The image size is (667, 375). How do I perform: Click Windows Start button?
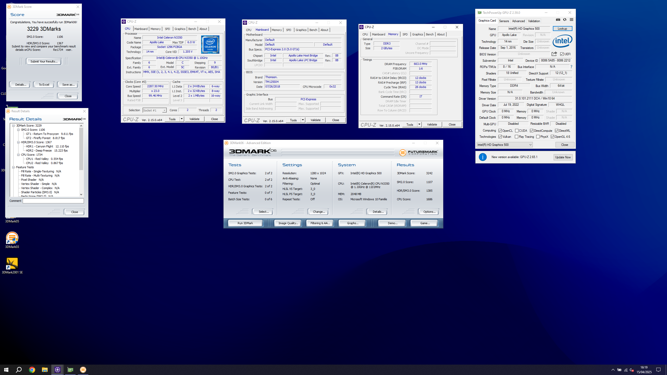[6, 370]
